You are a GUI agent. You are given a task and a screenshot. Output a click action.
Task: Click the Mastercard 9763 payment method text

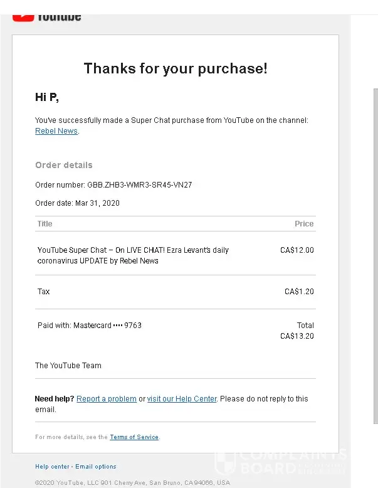point(90,326)
